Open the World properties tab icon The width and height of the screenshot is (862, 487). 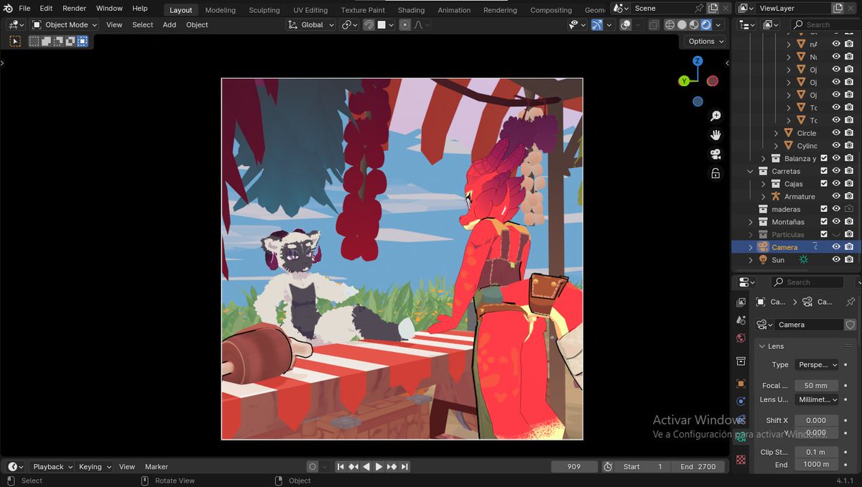point(741,338)
